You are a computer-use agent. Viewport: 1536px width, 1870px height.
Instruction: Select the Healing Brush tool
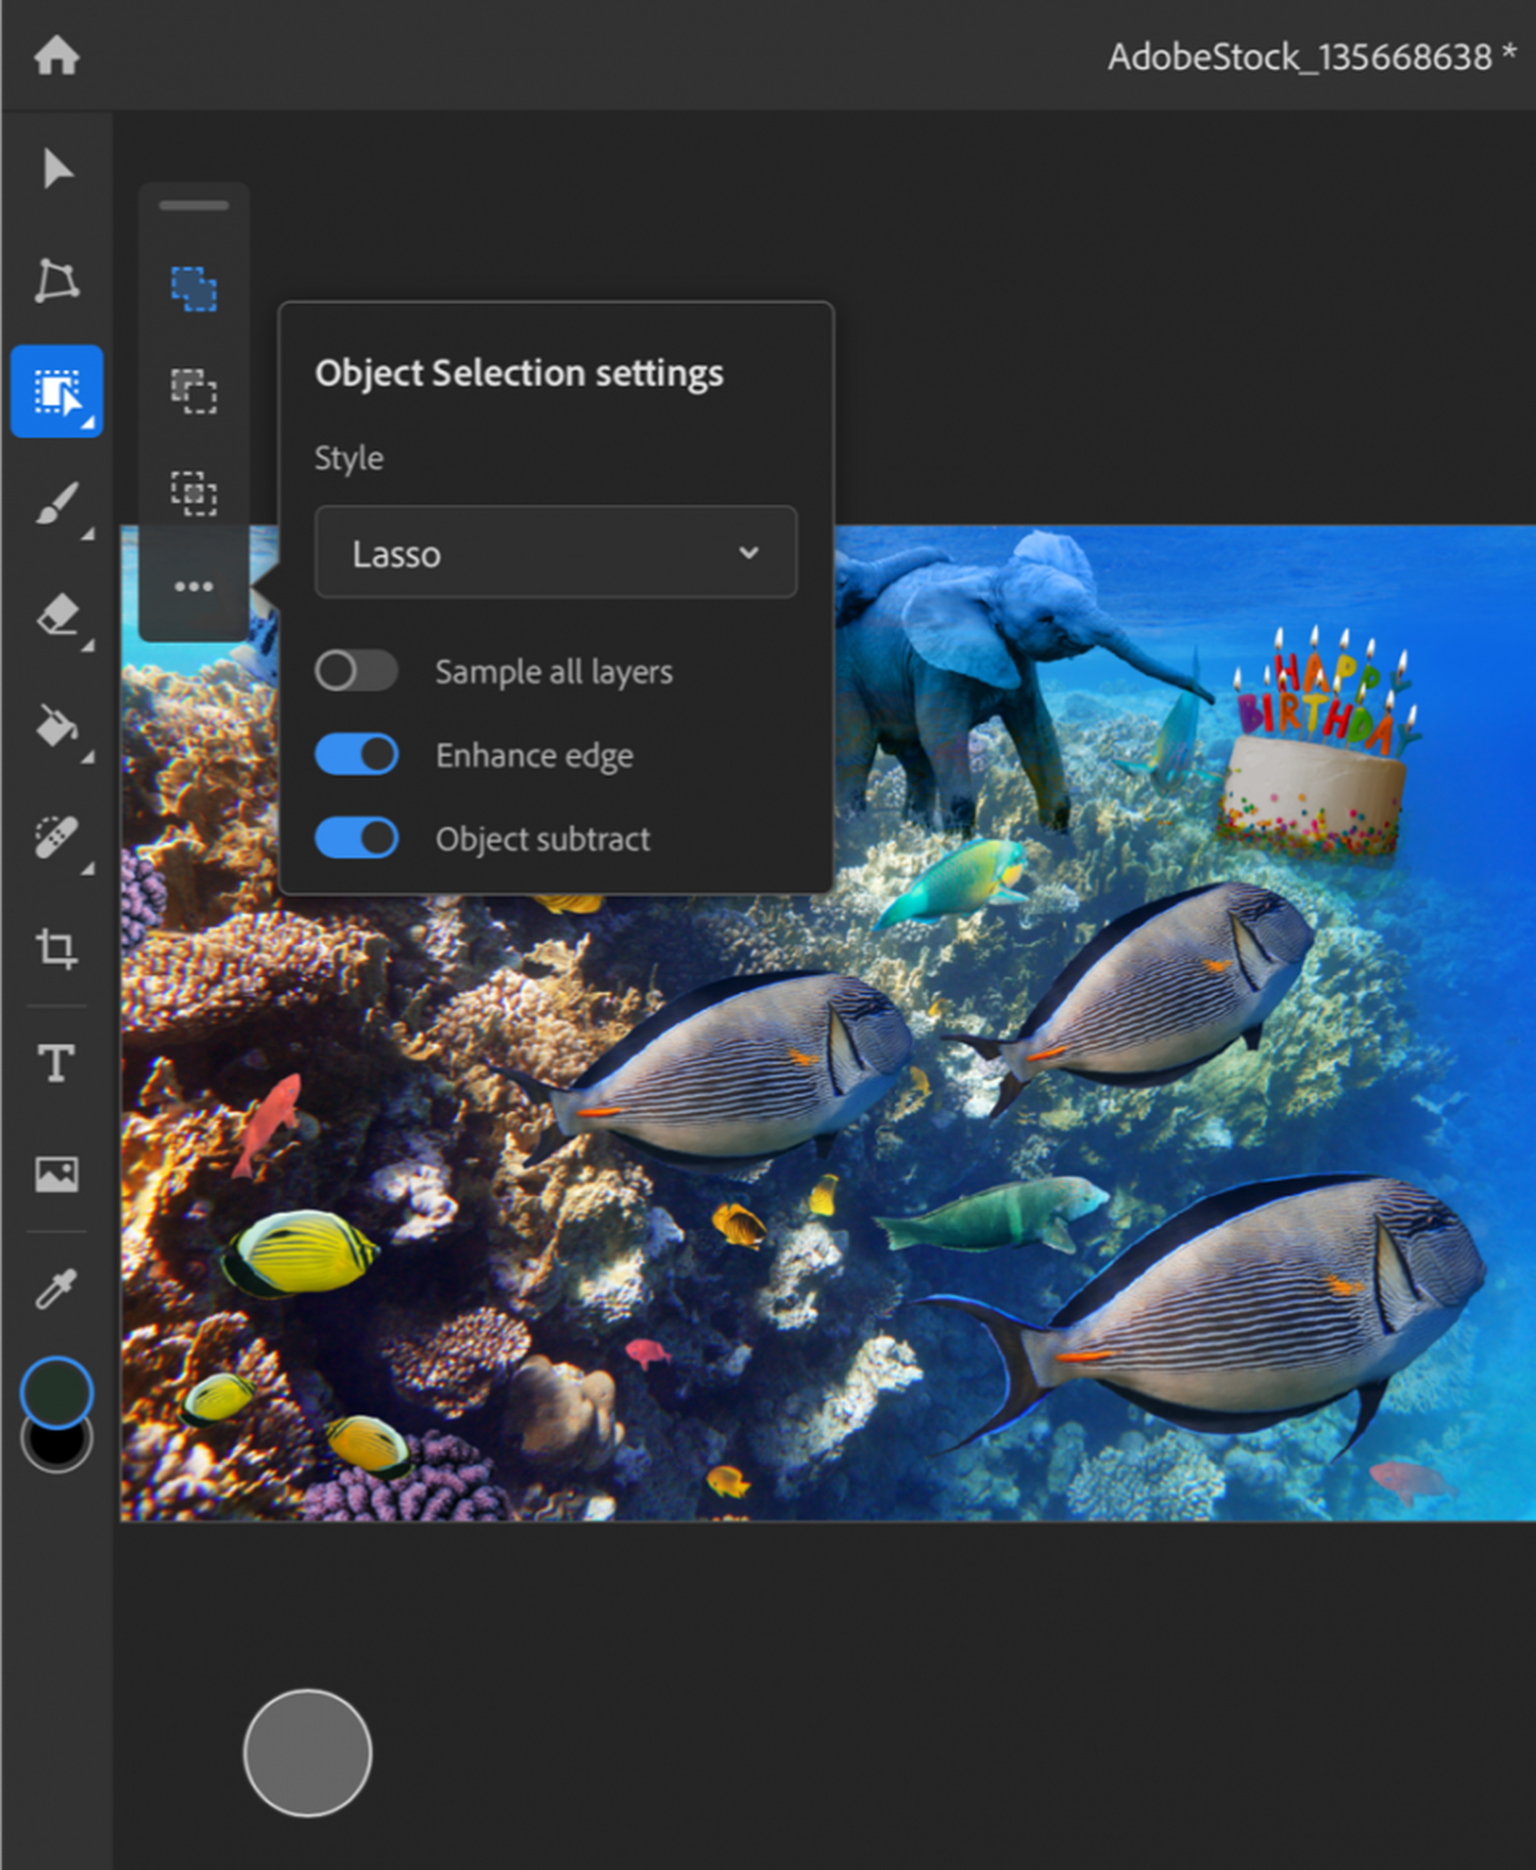(x=58, y=837)
